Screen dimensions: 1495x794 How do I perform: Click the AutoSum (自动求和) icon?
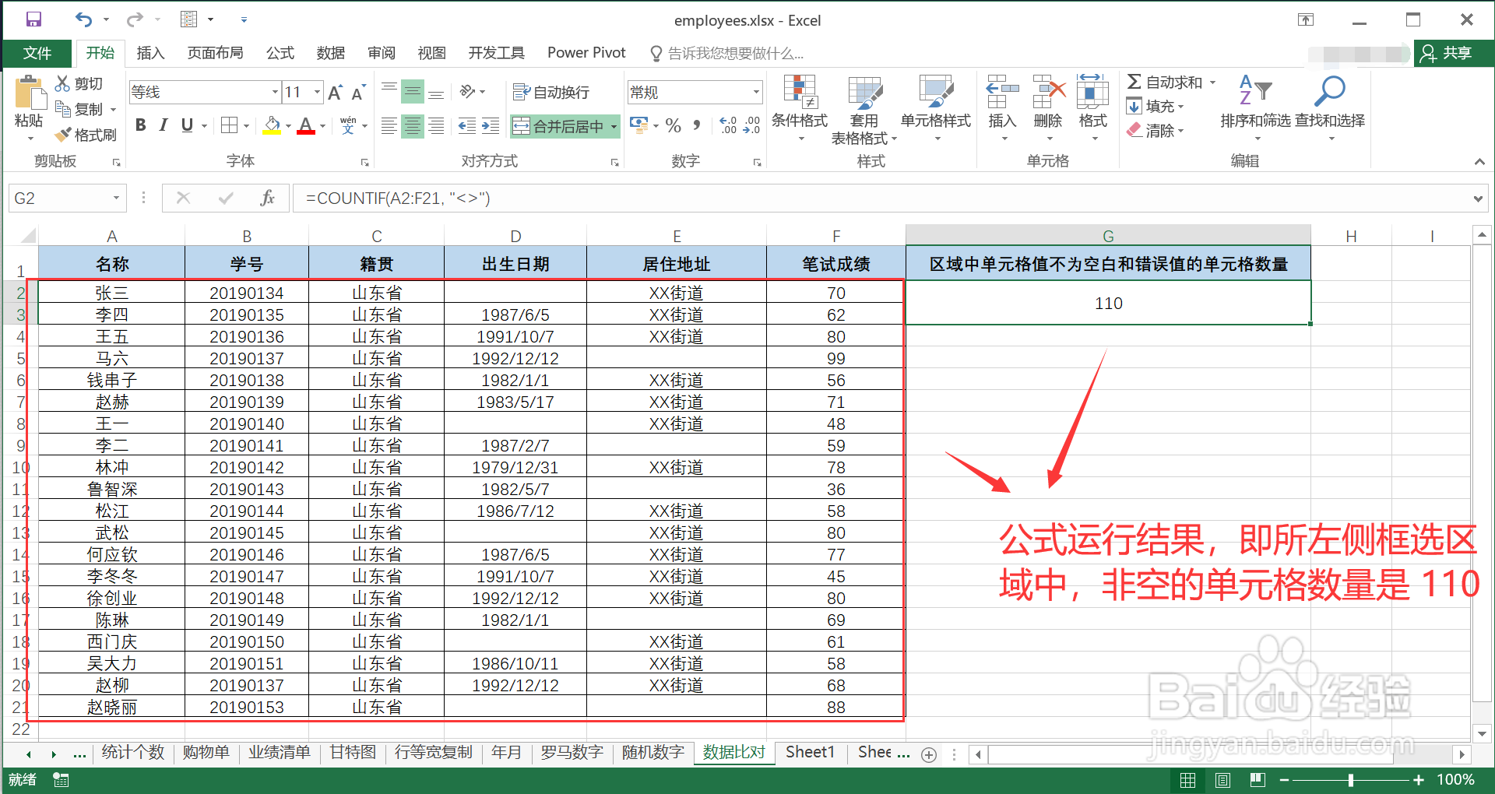click(x=1166, y=81)
